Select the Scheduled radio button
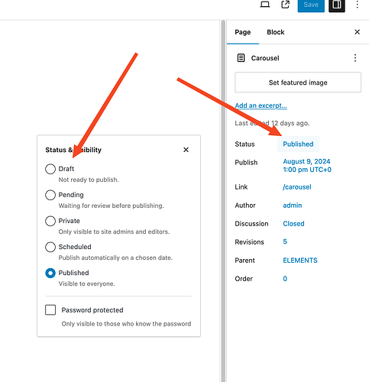Screen dimensions: 369x382 (50, 247)
